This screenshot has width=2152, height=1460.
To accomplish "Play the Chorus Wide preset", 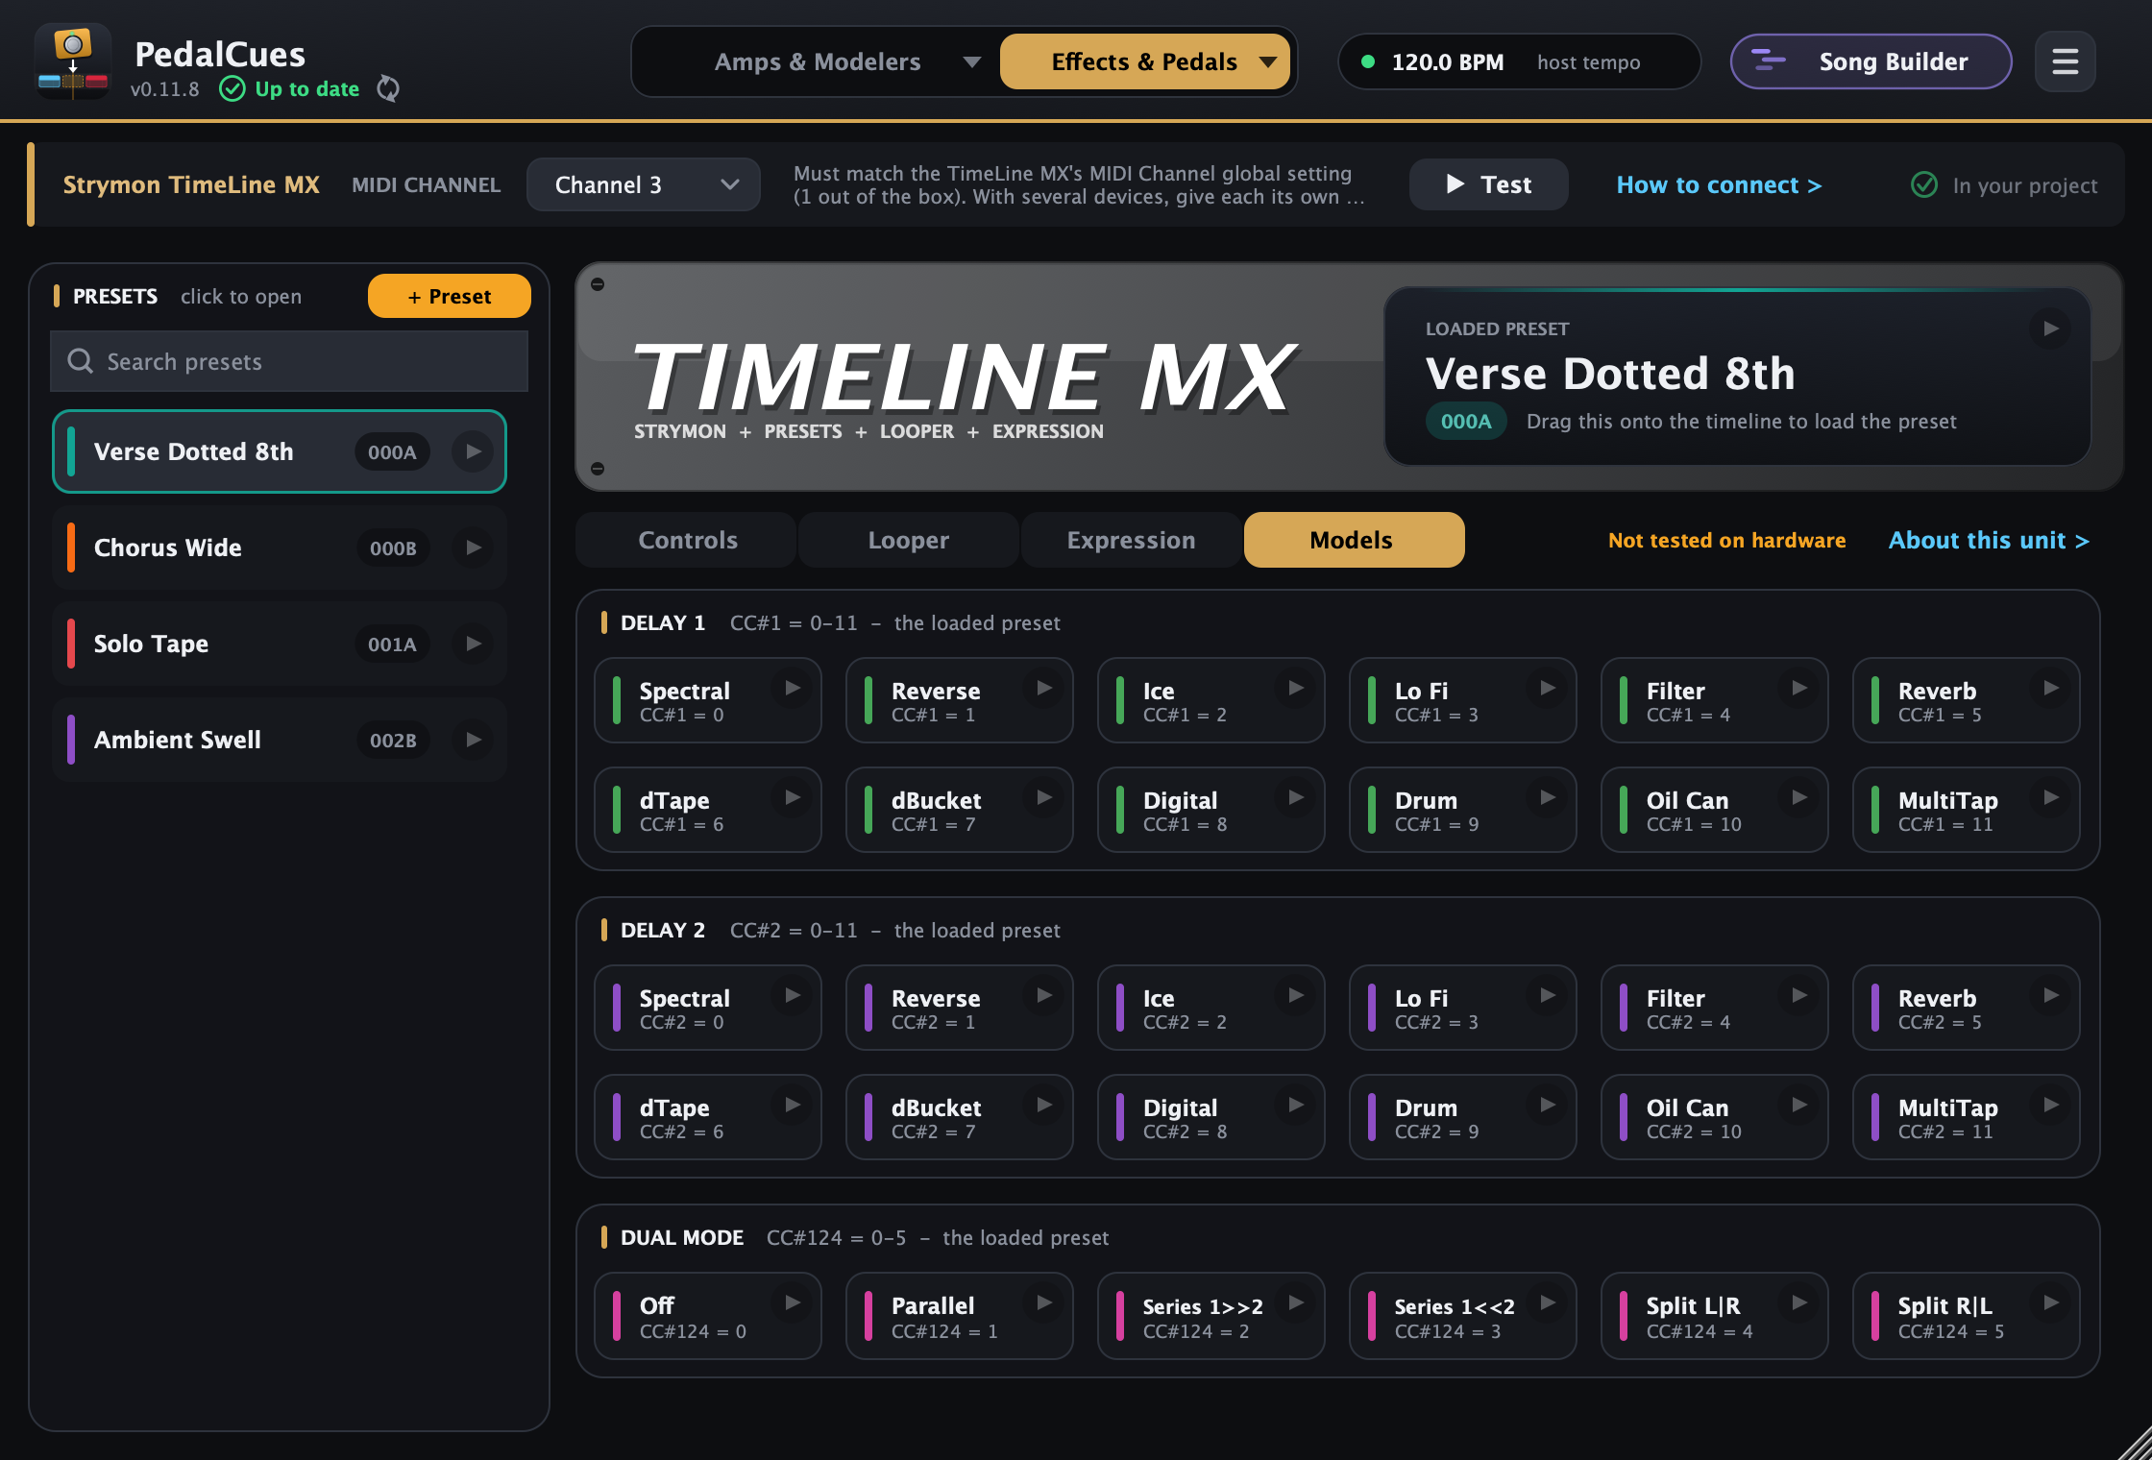I will 473,547.
